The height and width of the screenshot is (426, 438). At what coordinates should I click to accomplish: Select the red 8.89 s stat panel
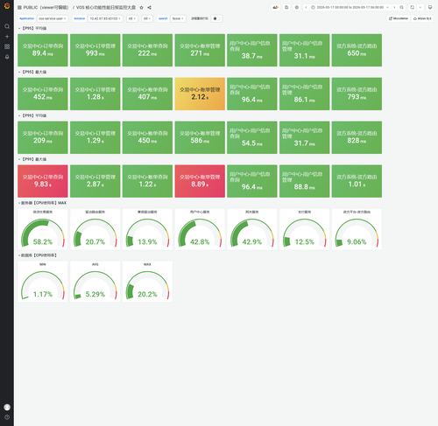(x=200, y=181)
